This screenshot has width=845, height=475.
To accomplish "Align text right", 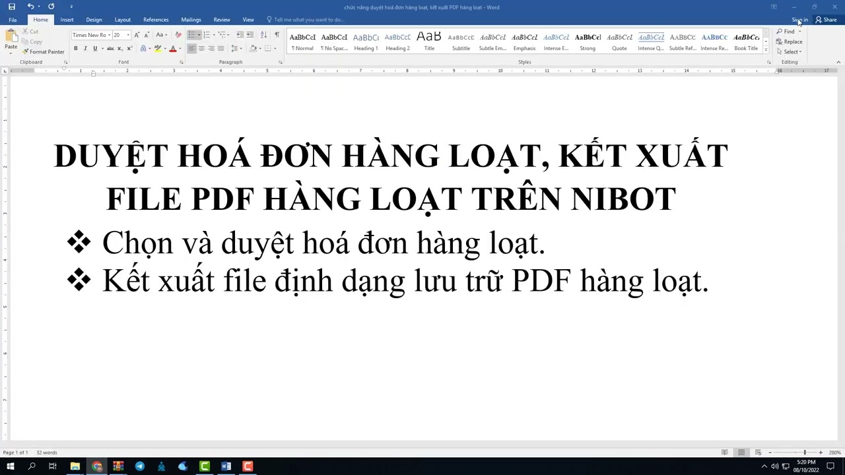I will click(211, 48).
